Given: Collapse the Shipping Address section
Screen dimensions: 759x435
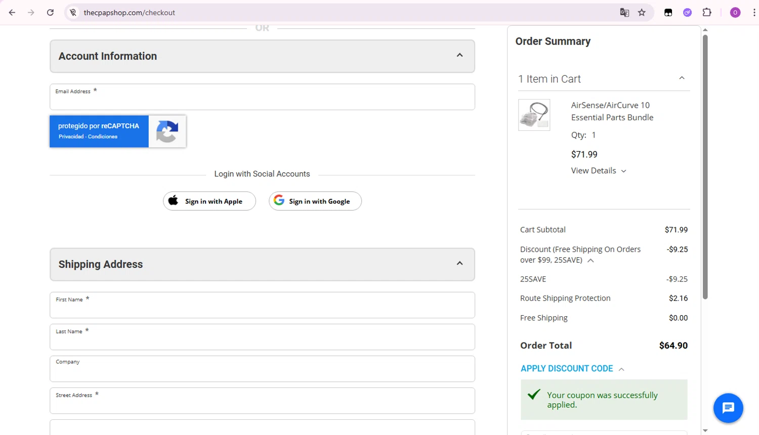Looking at the screenshot, I should tap(459, 264).
